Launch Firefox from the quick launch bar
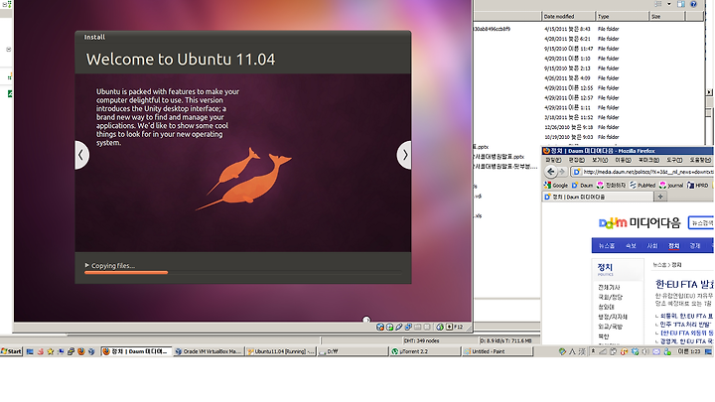The image size is (715, 402). click(81, 351)
